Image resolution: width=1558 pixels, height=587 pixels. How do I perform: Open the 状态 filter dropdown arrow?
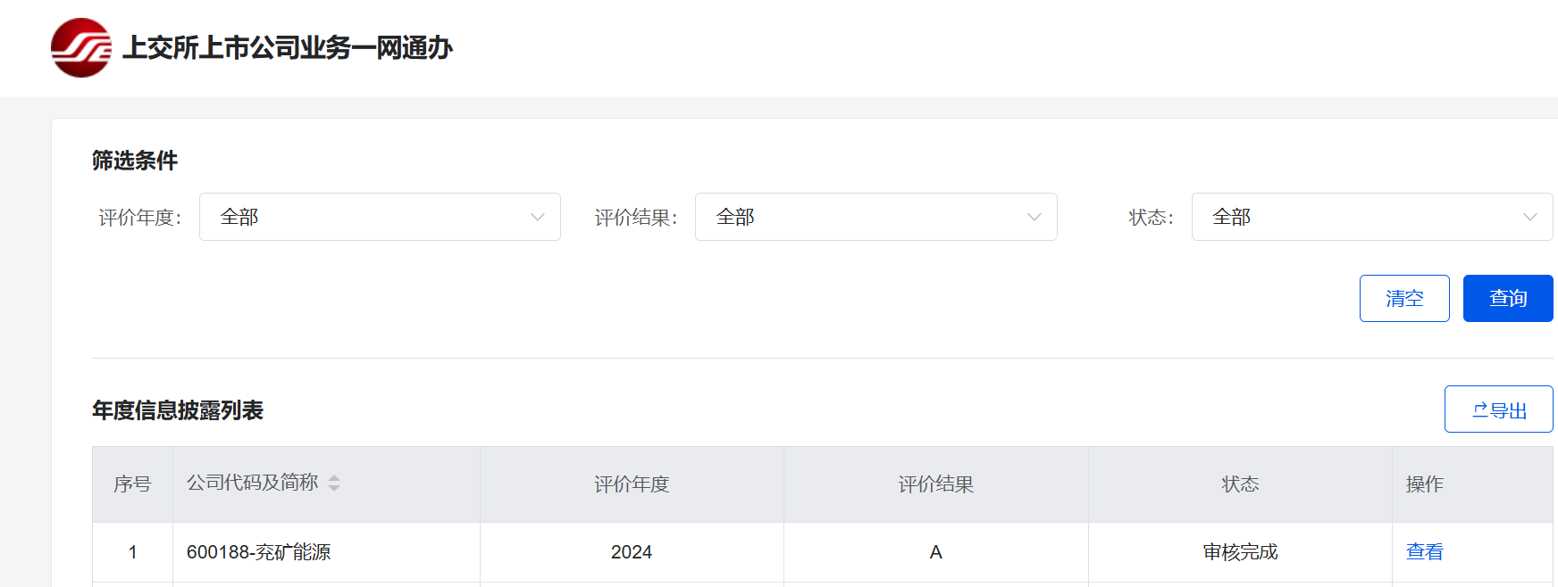pos(1529,218)
